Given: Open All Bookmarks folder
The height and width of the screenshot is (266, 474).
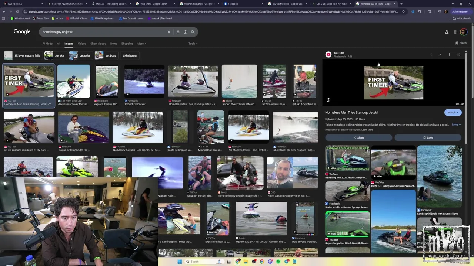Looking at the screenshot, I should point(462,18).
